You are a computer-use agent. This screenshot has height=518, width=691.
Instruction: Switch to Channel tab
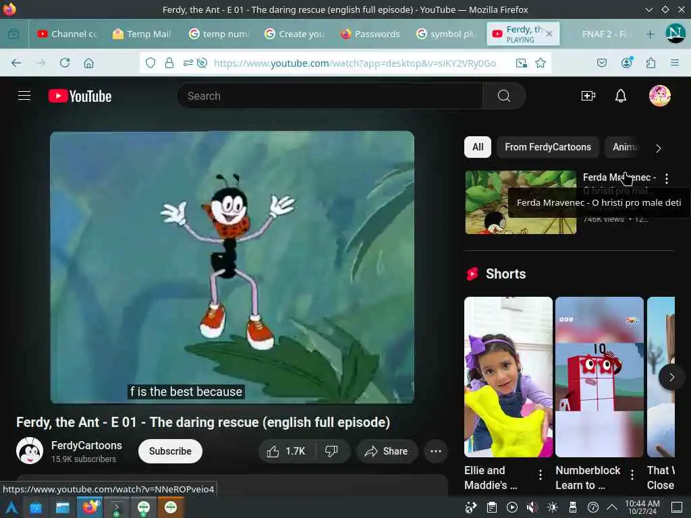click(x=68, y=34)
